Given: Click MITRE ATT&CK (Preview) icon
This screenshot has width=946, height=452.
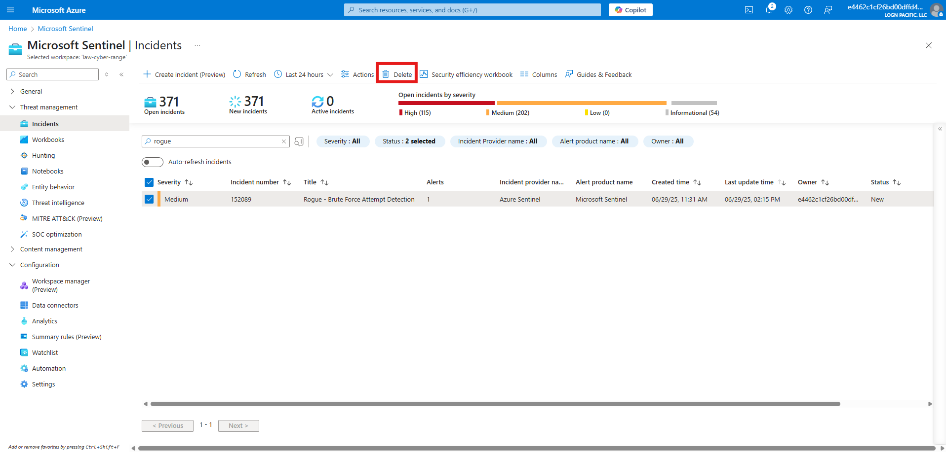Looking at the screenshot, I should coord(24,218).
